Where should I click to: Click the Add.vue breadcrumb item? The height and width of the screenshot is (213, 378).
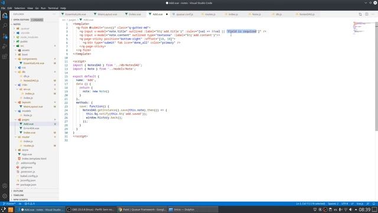[x=86, y=20]
